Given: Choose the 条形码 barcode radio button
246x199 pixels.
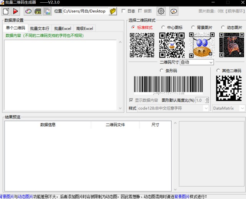Looking at the screenshot, I should 162,70.
